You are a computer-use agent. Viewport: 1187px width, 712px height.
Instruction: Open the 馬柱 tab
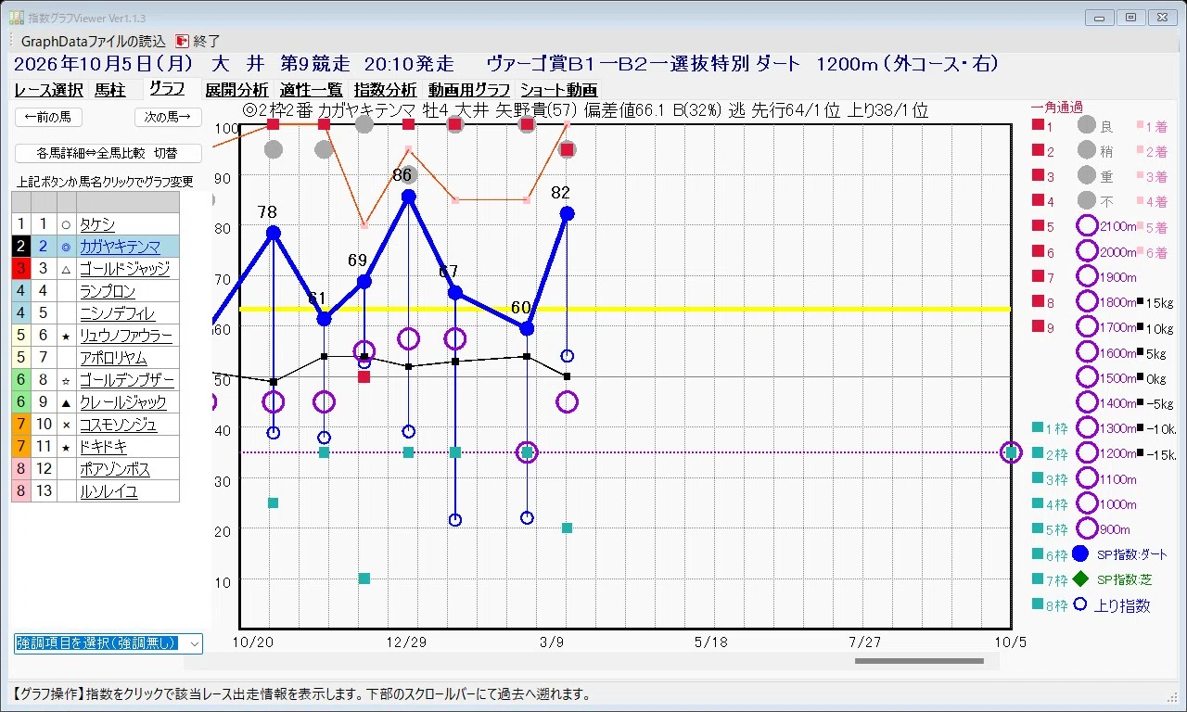click(x=109, y=90)
